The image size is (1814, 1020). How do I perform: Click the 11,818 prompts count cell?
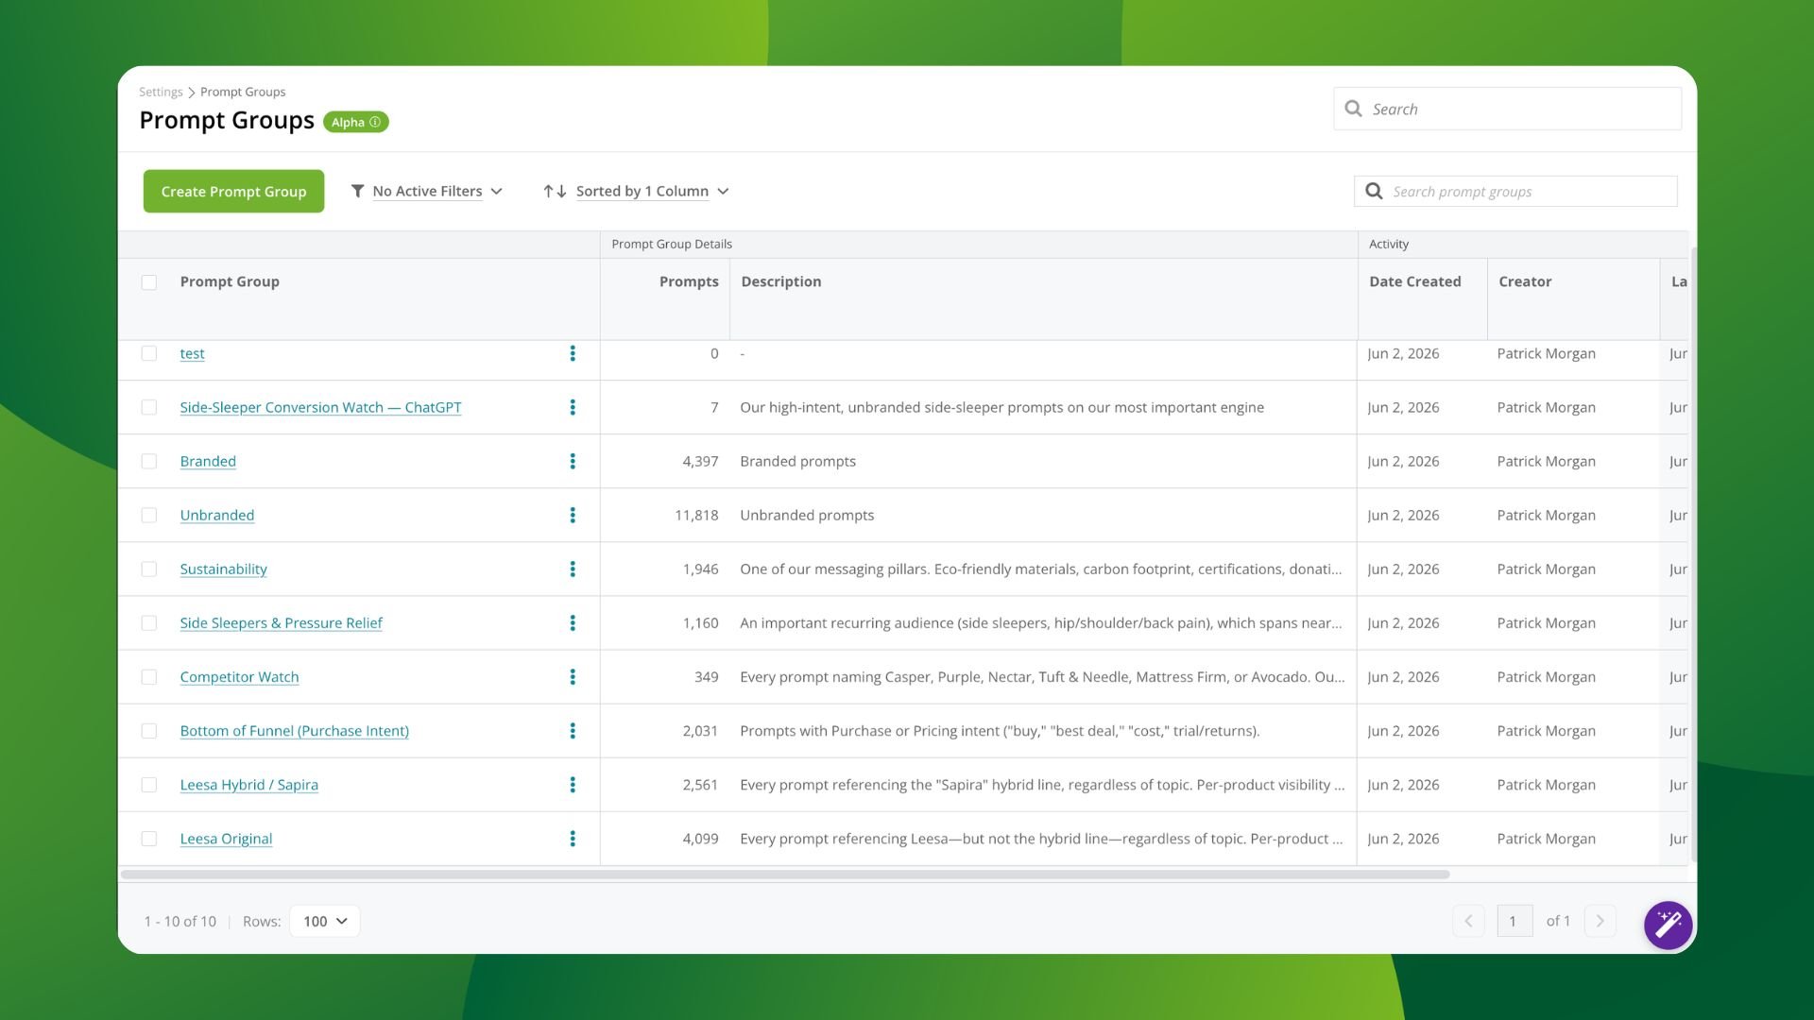(696, 515)
